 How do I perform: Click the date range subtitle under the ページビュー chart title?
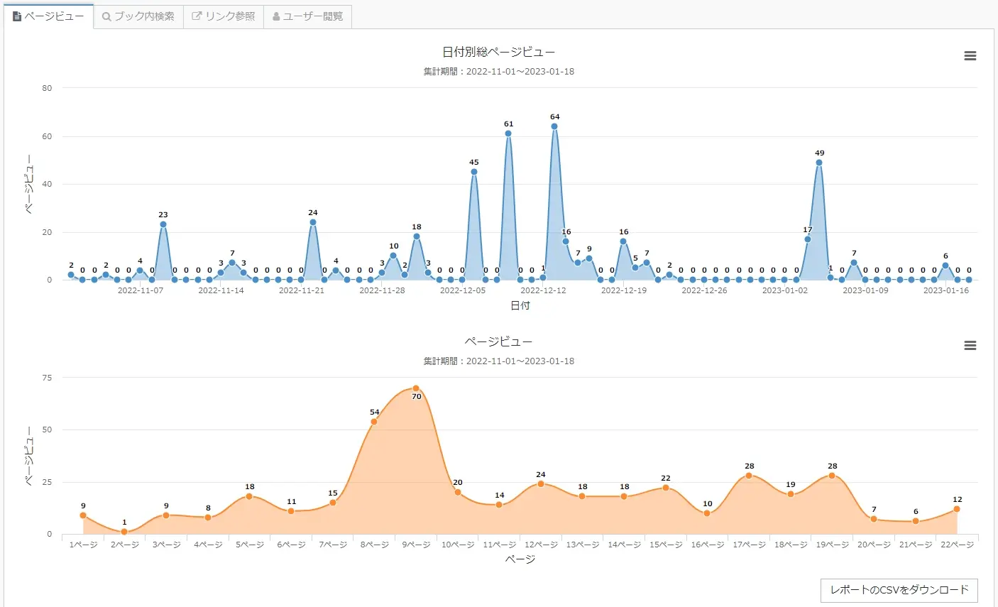[x=499, y=361]
